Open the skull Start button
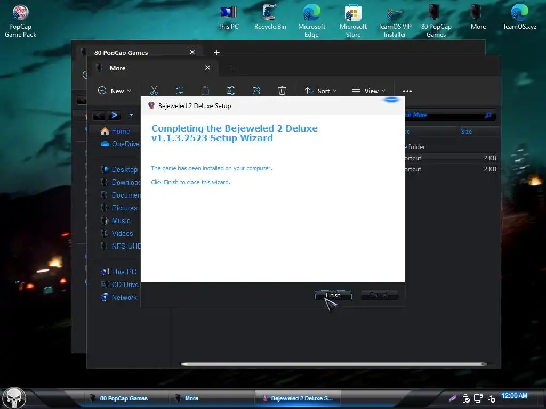The width and height of the screenshot is (546, 409). (x=14, y=398)
